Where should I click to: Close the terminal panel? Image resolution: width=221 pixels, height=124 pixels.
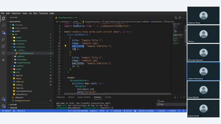(x=184, y=97)
